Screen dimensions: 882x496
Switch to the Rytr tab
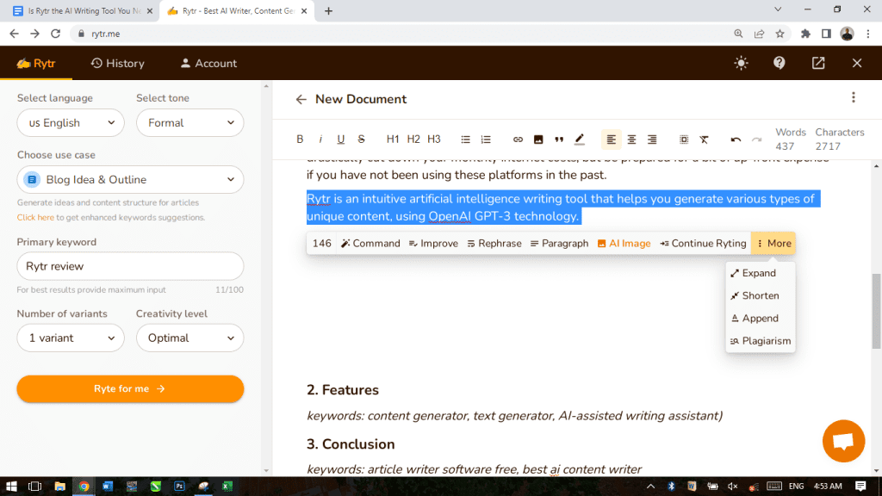tap(36, 64)
